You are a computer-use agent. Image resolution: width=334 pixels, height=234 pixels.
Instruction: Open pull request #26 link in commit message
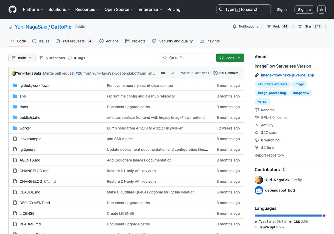coord(79,73)
